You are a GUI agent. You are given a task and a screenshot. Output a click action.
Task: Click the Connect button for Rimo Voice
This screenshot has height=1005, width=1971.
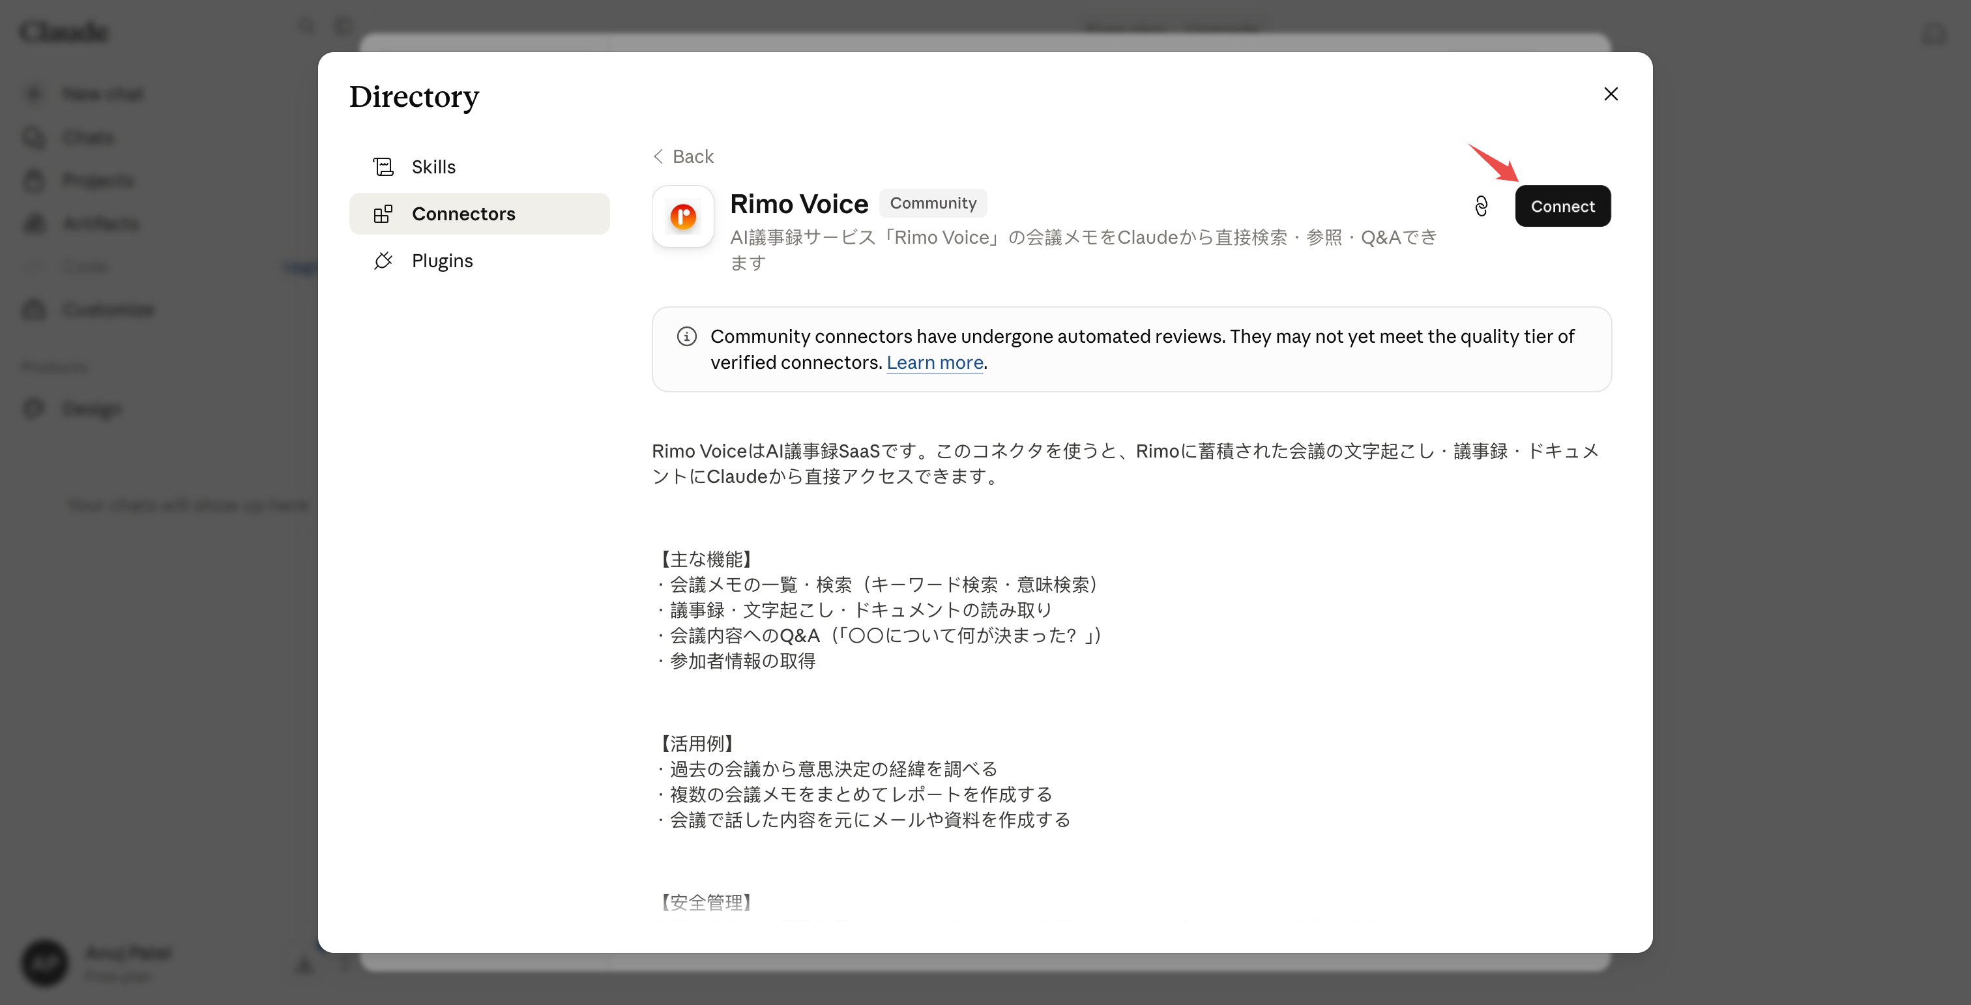tap(1562, 206)
